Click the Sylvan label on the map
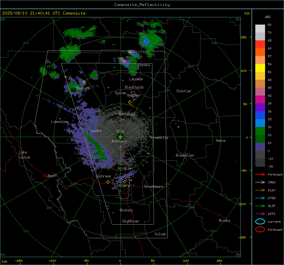The width and height of the screenshot is (284, 265). tap(121, 93)
